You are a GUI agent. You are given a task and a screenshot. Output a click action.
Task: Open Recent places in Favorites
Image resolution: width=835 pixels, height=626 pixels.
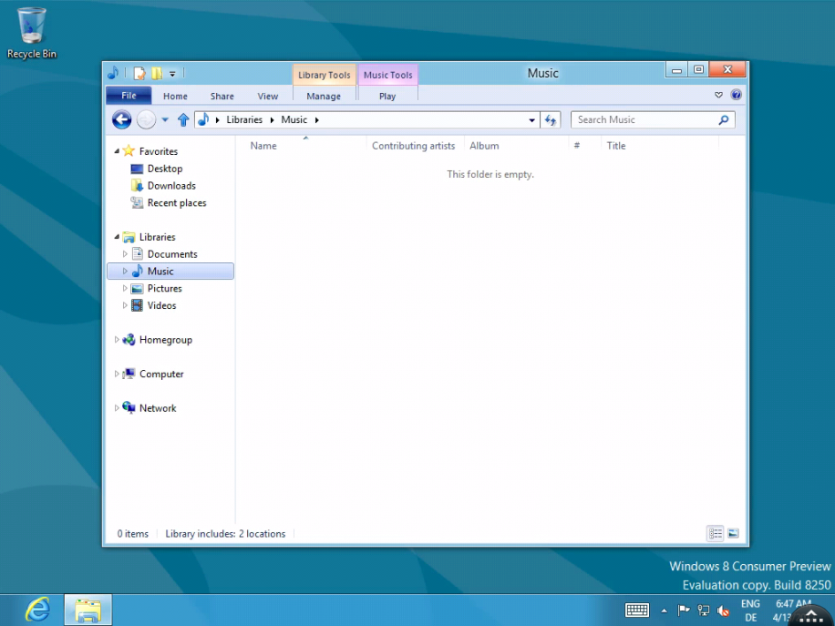pyautogui.click(x=177, y=203)
